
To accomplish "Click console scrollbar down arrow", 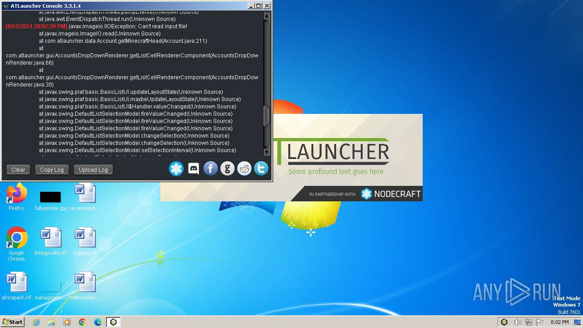I will (x=267, y=152).
